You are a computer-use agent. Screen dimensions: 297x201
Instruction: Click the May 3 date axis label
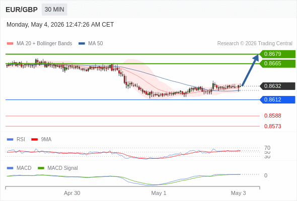pyautogui.click(x=238, y=193)
